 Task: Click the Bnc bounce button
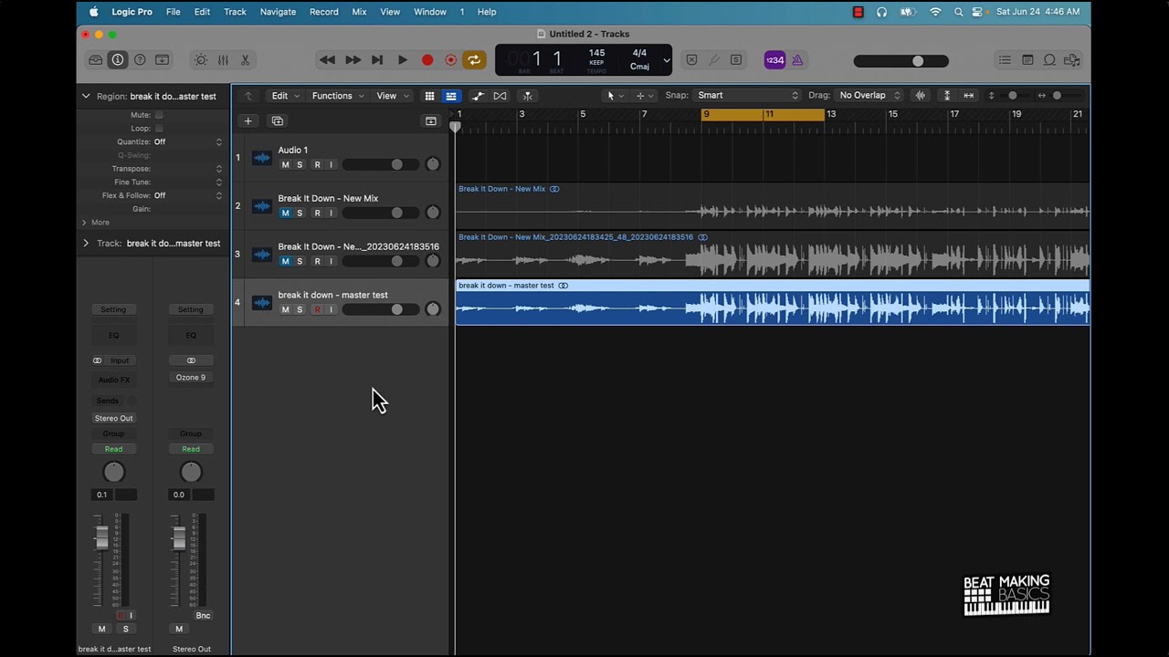coord(203,615)
